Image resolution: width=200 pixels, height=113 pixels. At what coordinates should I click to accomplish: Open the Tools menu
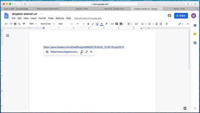pyautogui.click(x=51, y=18)
